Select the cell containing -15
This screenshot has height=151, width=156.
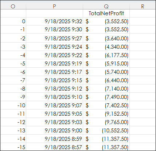(x=13, y=147)
